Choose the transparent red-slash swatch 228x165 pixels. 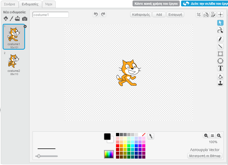tap(144, 135)
